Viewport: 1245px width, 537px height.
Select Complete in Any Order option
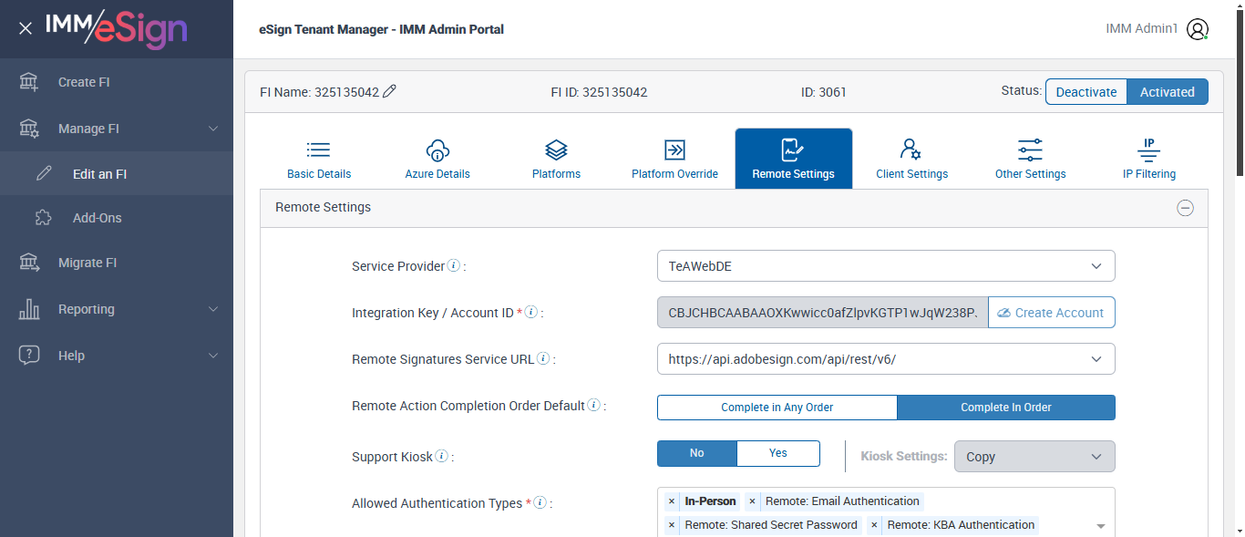[x=777, y=408]
